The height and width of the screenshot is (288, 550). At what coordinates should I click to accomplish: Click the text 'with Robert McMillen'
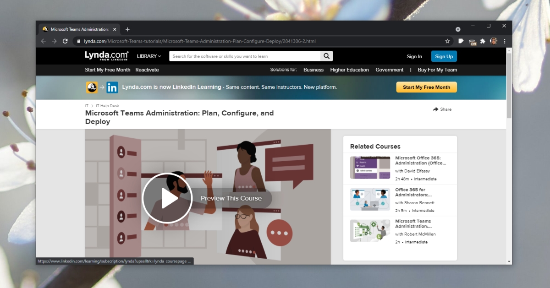coord(415,234)
